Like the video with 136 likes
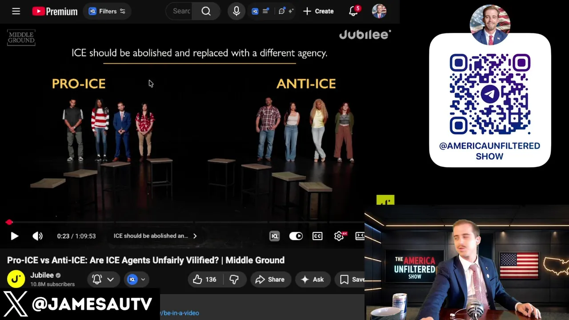The height and width of the screenshot is (320, 569). tap(204, 279)
